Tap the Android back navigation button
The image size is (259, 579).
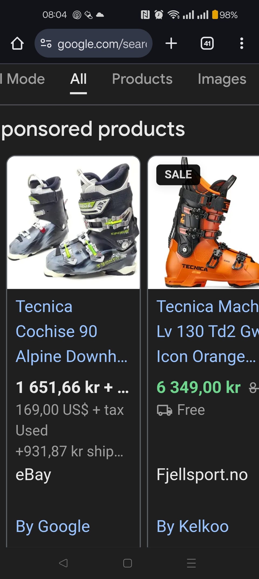point(63,563)
